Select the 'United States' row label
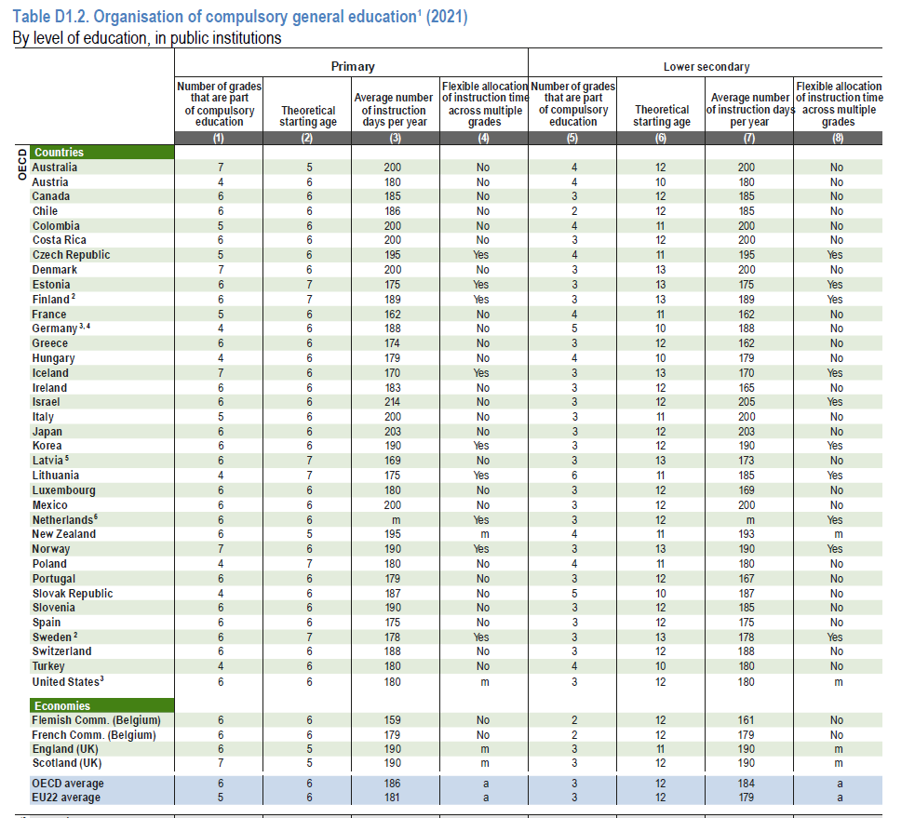The height and width of the screenshot is (818, 915). pos(66,682)
